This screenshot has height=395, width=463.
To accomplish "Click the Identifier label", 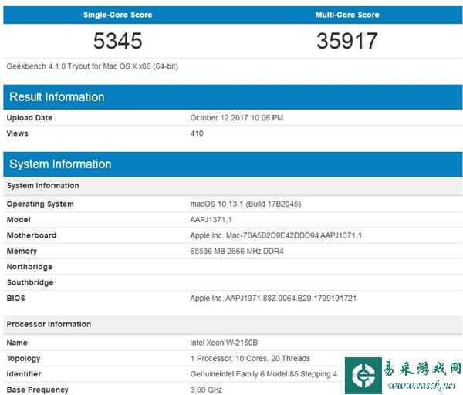I will 24,374.
